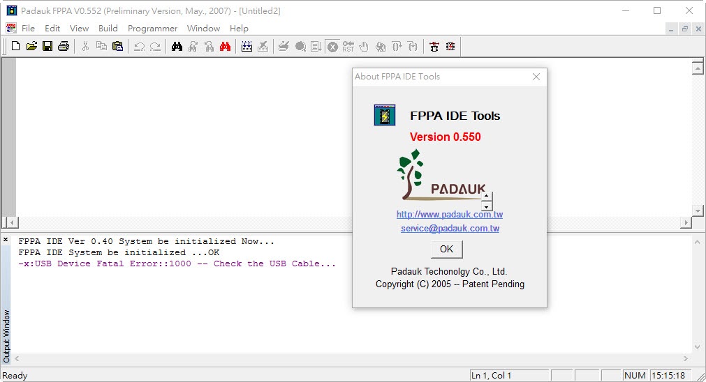
Task: Restore the Untitled2 child document window
Action: tap(685, 29)
